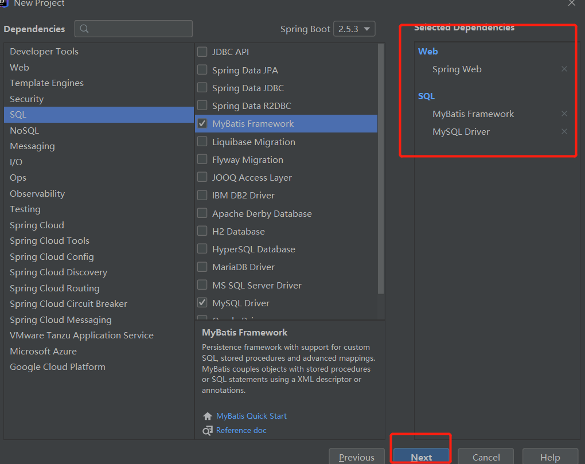Image resolution: width=585 pixels, height=464 pixels.
Task: Focus the dependencies search field
Action: point(134,29)
